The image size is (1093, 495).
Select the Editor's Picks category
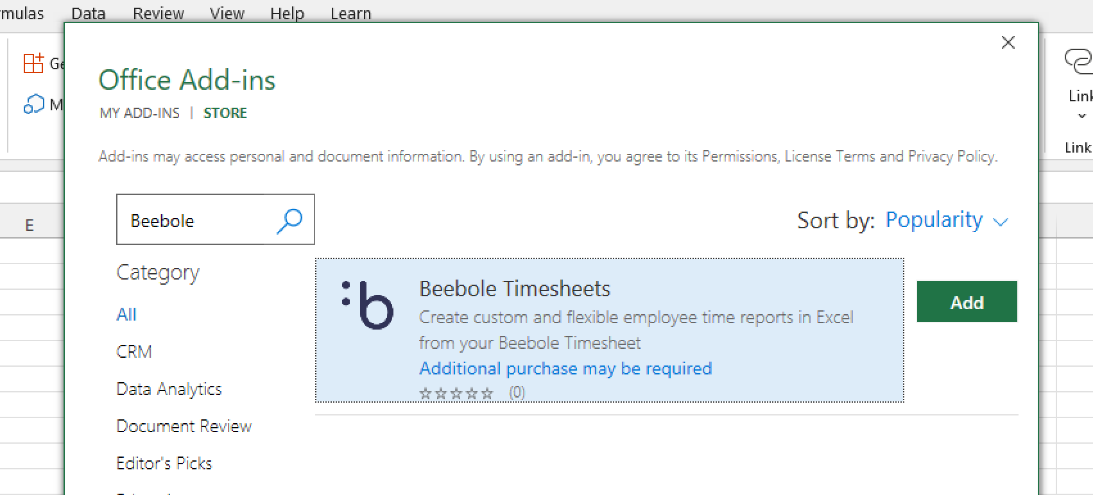(164, 463)
